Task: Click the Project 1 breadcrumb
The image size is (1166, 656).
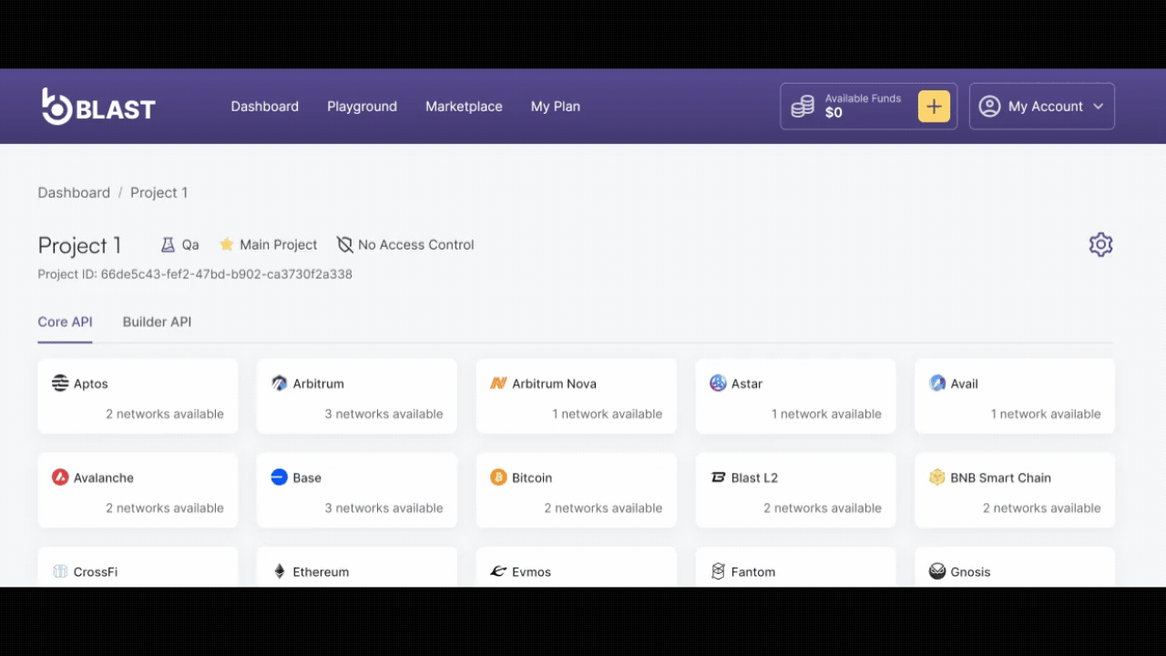Action: [x=159, y=192]
